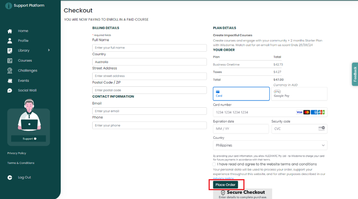
Task: Open the card Country dropdown showing Philippines
Action: [x=270, y=145]
